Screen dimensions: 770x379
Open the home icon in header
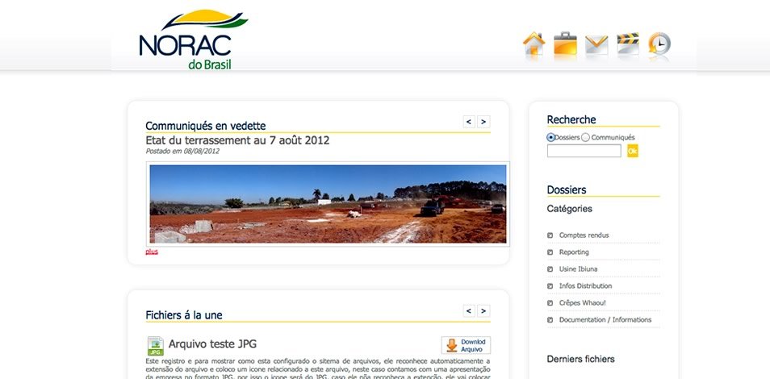[534, 44]
